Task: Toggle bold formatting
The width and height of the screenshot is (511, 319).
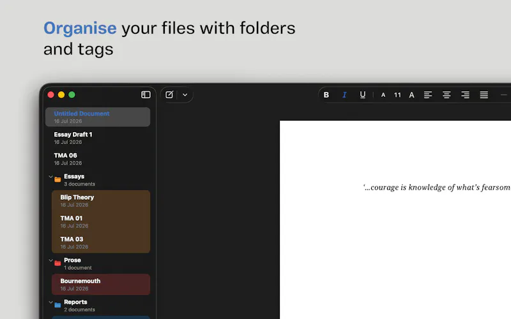Action: [x=326, y=94]
